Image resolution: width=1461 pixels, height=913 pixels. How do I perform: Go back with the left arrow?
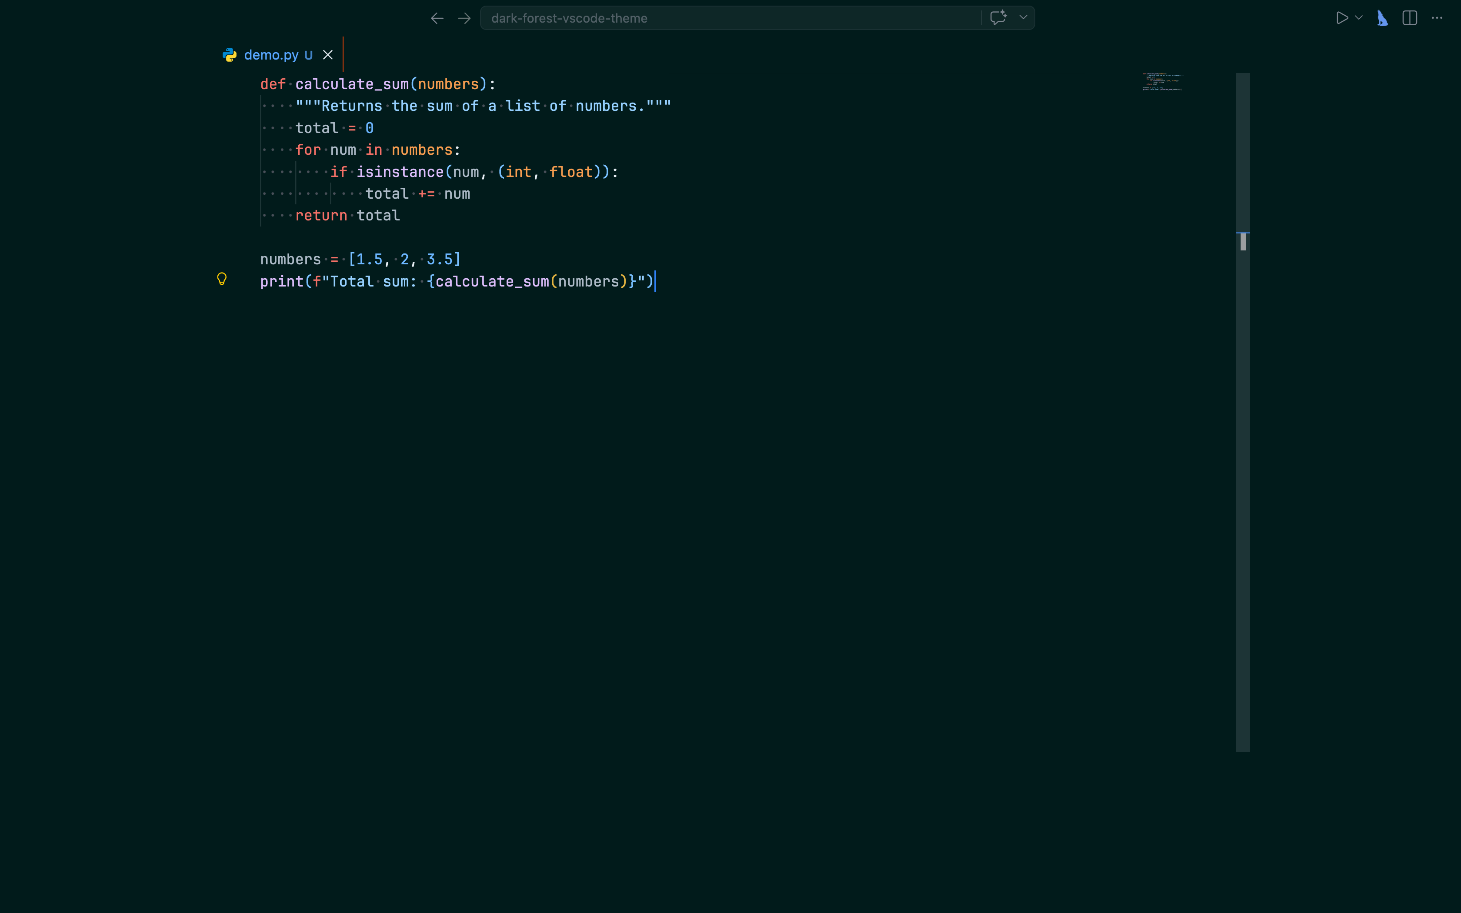[437, 18]
